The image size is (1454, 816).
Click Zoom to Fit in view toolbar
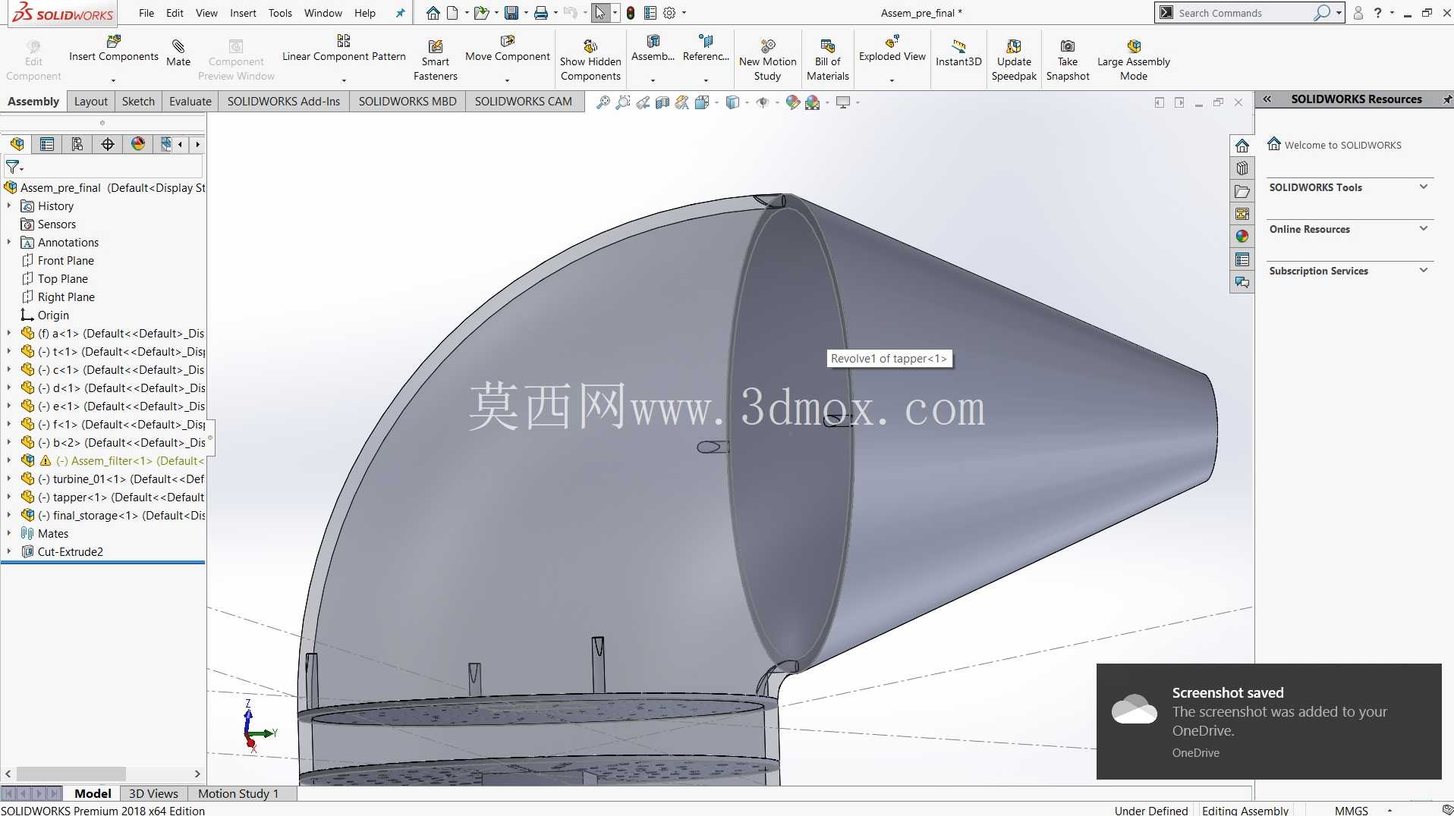pyautogui.click(x=603, y=102)
